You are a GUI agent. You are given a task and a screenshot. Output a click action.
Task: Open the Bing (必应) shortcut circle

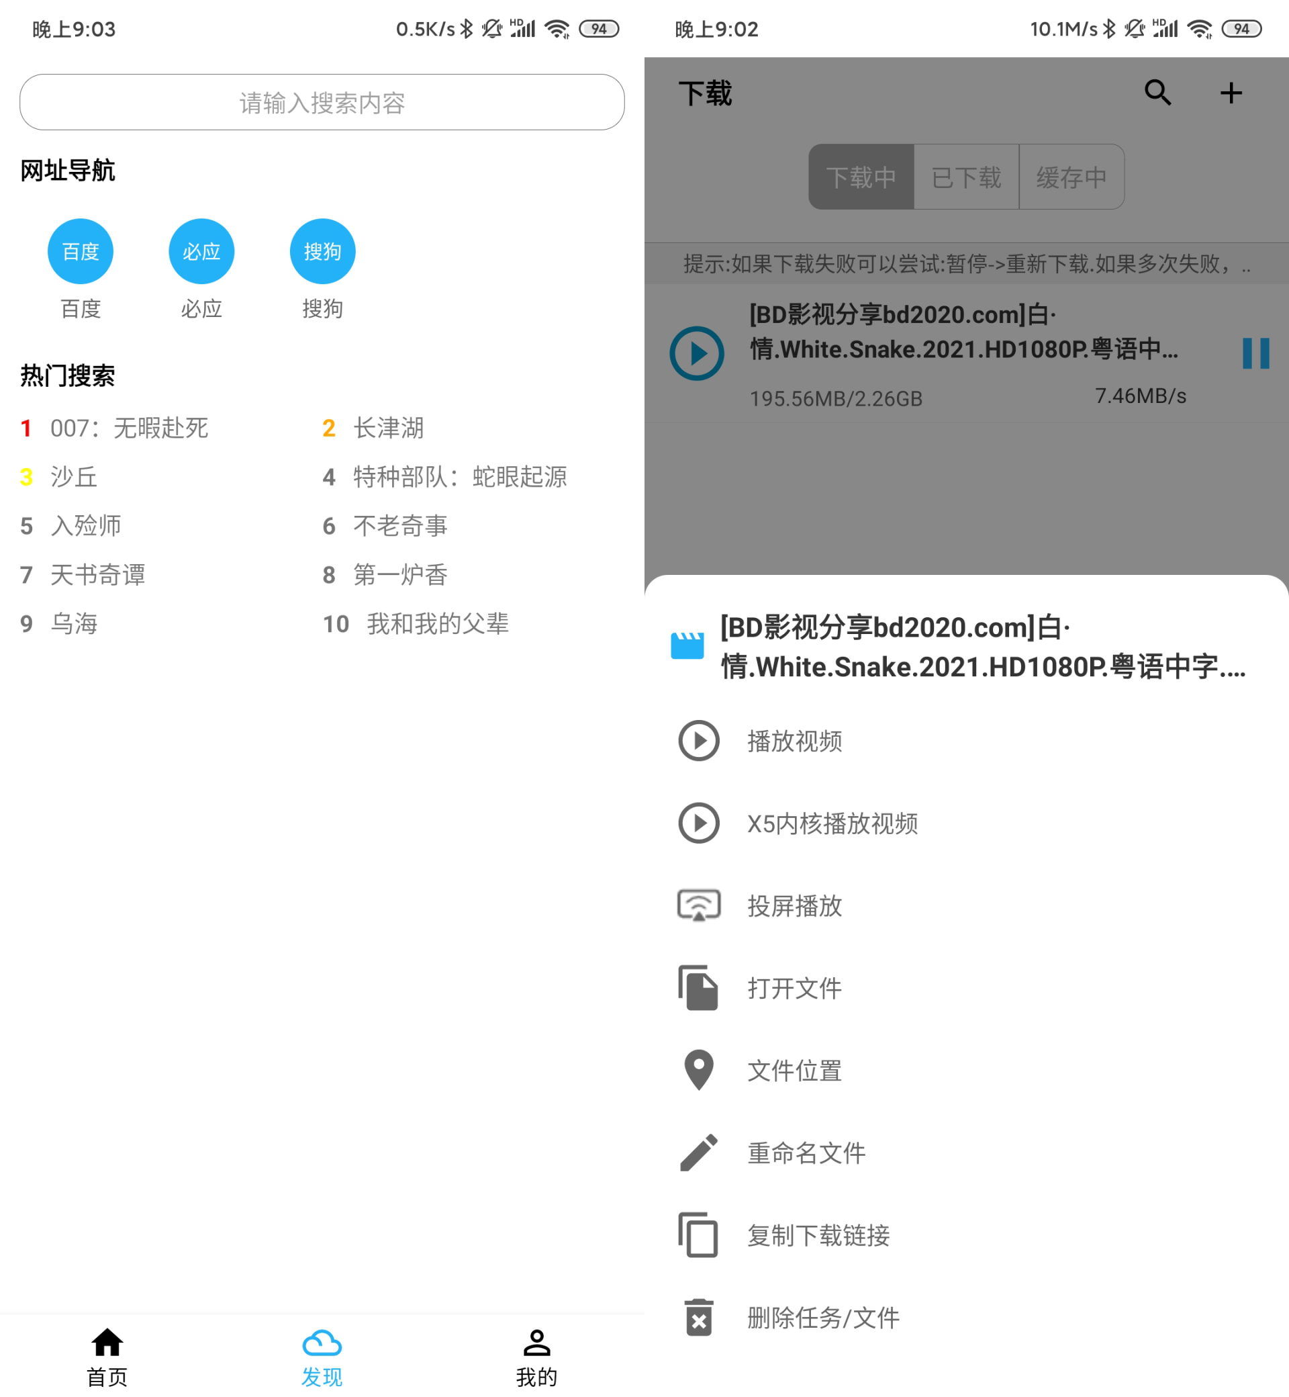click(x=201, y=251)
